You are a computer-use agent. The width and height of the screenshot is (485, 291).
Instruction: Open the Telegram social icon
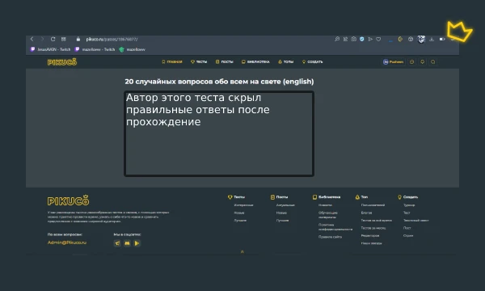pyautogui.click(x=117, y=243)
